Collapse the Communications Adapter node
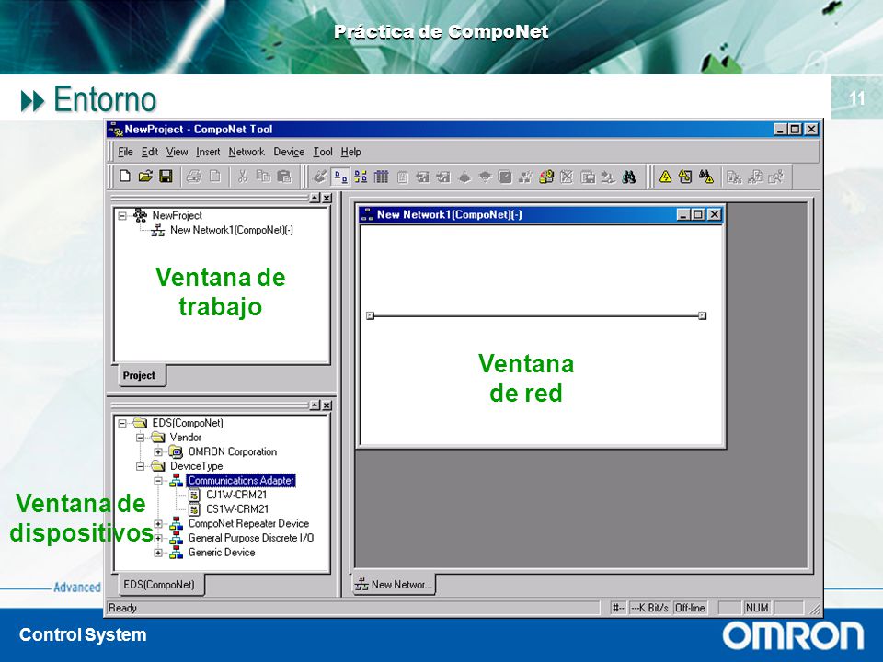 click(x=158, y=481)
